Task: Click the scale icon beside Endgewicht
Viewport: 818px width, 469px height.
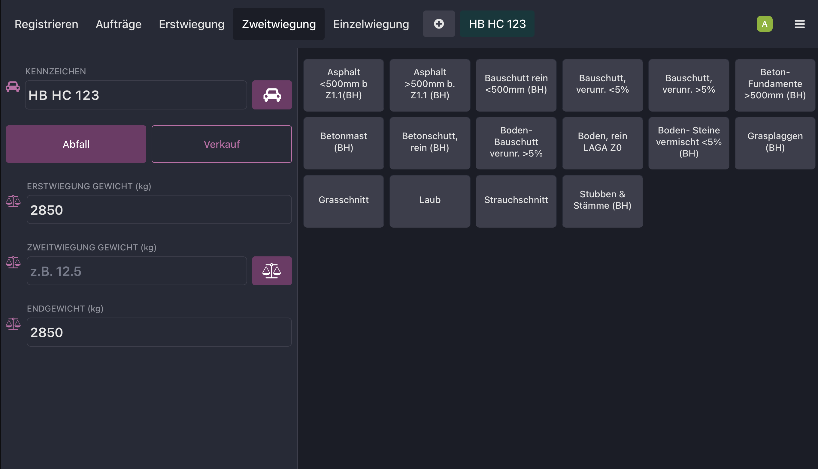Action: [13, 324]
